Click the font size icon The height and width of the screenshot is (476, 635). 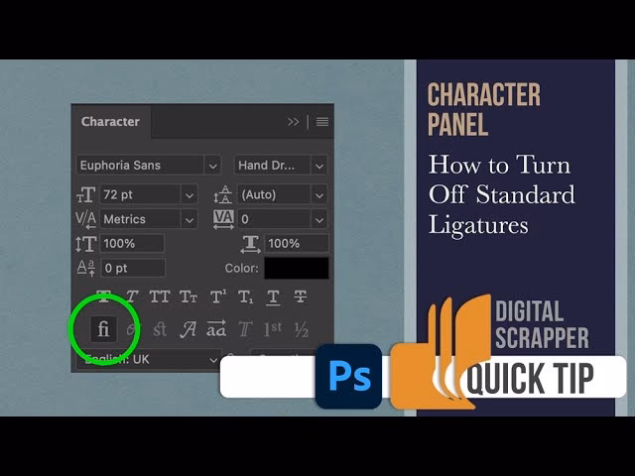point(86,194)
